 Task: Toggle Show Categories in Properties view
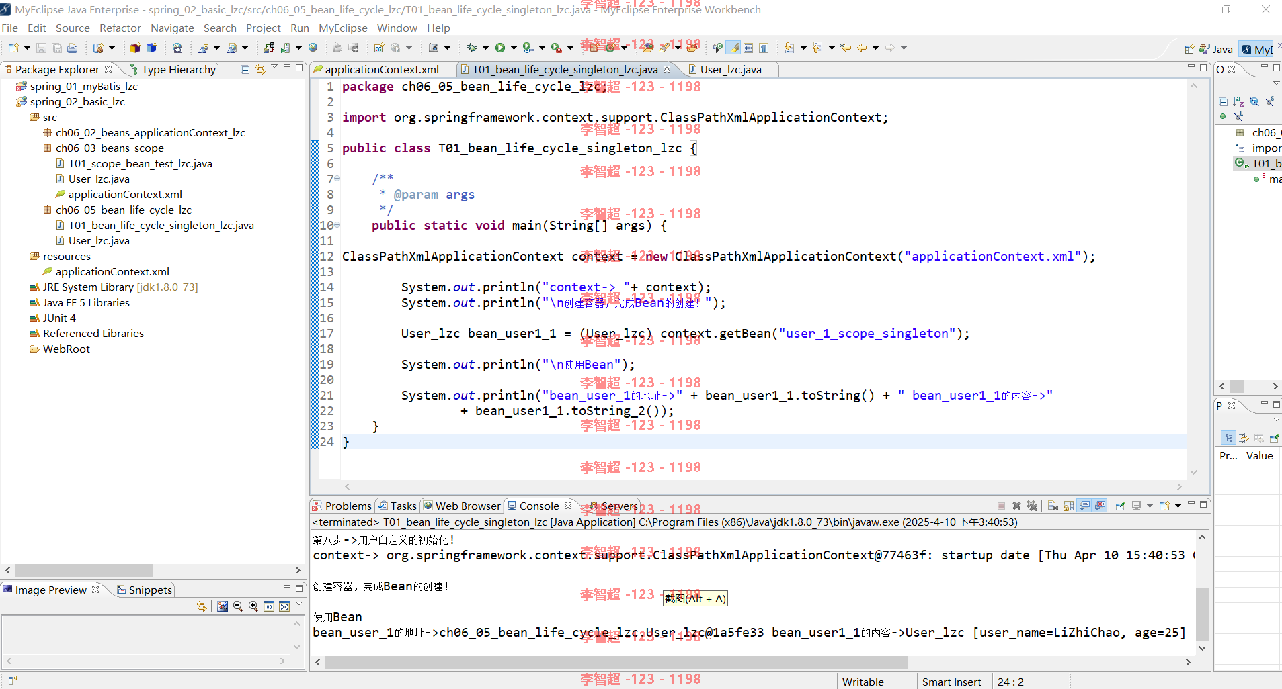point(1228,438)
